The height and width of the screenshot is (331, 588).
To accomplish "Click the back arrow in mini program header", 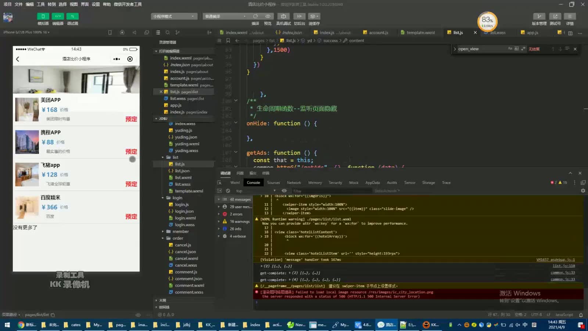I will [x=18, y=59].
